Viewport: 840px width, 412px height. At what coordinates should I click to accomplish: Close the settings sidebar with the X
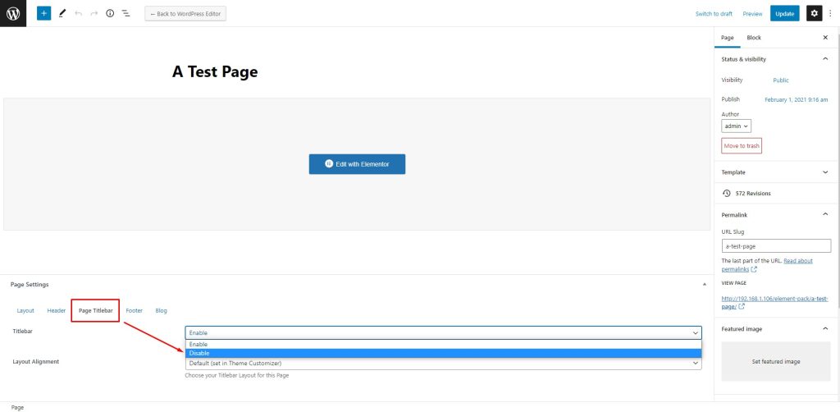tap(825, 38)
